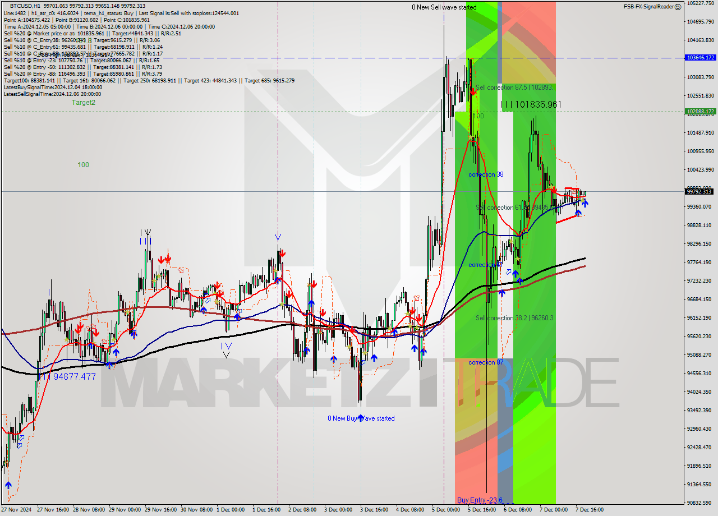Click the 101487.790 price axis value
Screen dimensions: 718x516
[700, 133]
